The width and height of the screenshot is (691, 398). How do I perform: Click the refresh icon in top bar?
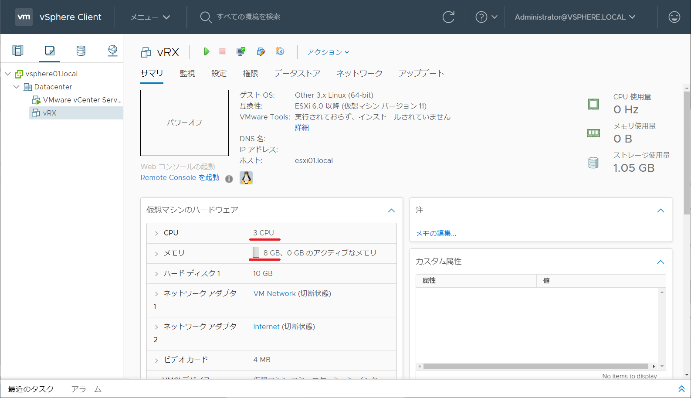click(x=448, y=17)
